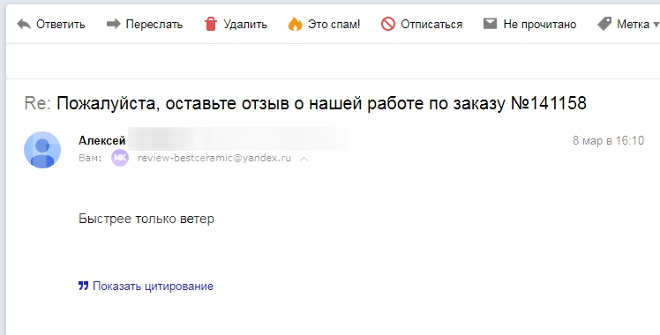Click the Это спам! label
The image size is (660, 335).
(x=334, y=25)
